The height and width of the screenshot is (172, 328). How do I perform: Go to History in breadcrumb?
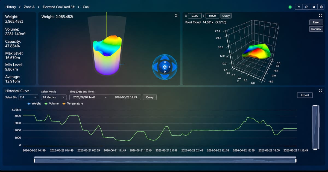pyautogui.click(x=11, y=7)
